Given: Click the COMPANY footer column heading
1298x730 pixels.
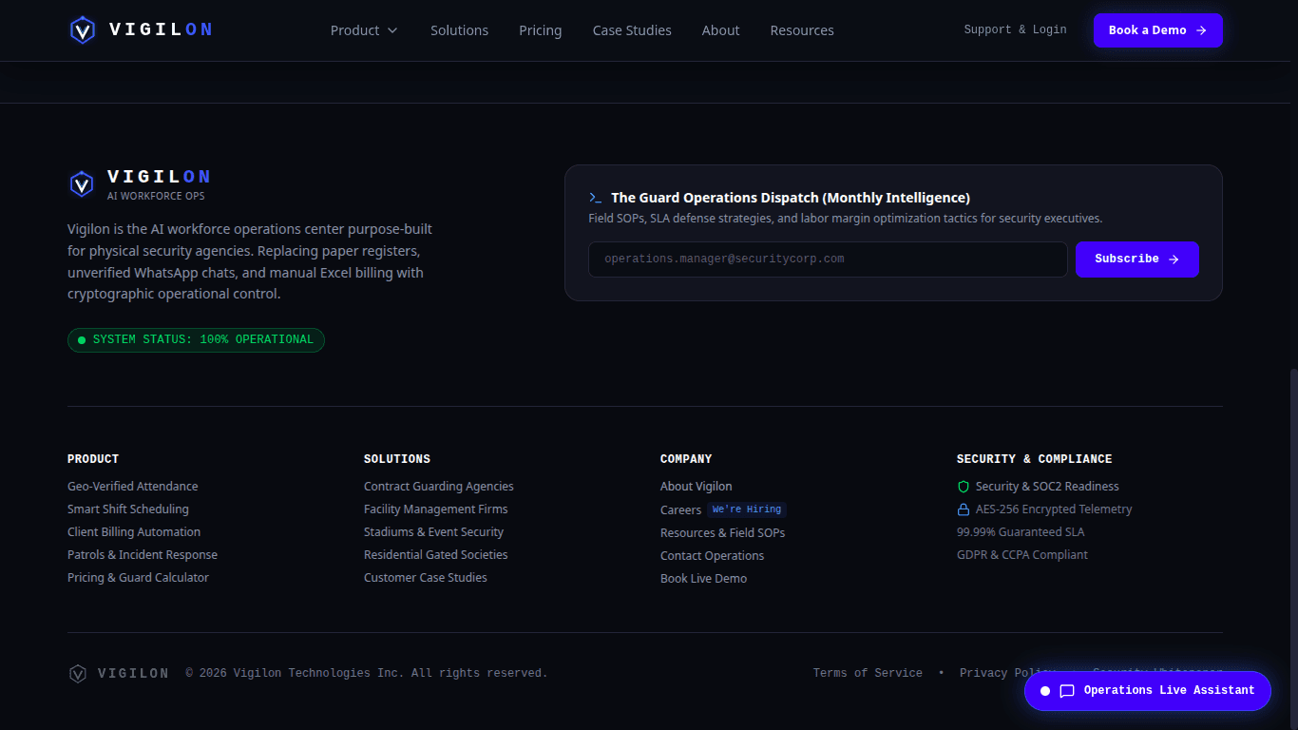Looking at the screenshot, I should pos(686,459).
